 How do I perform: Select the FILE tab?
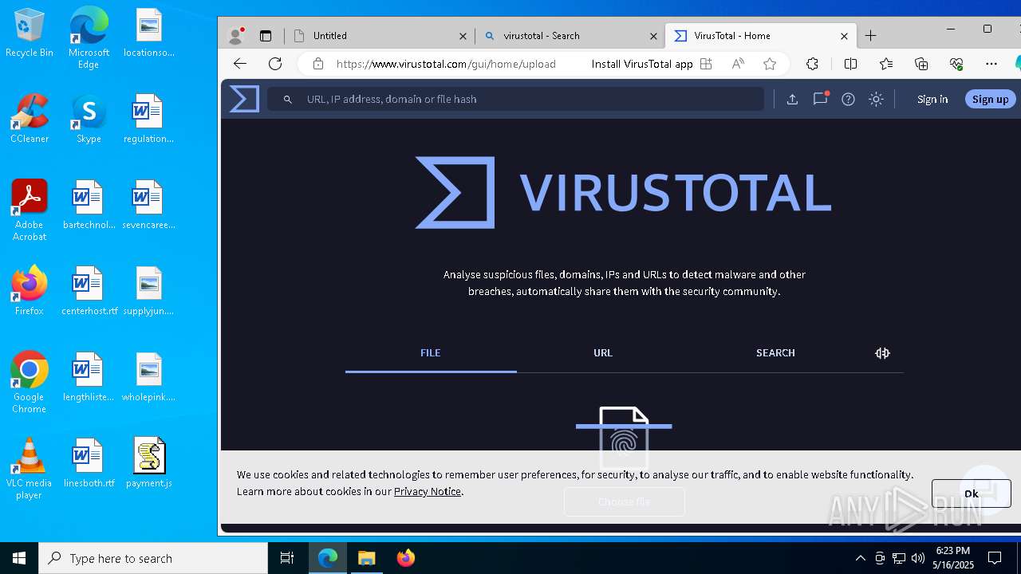click(431, 352)
